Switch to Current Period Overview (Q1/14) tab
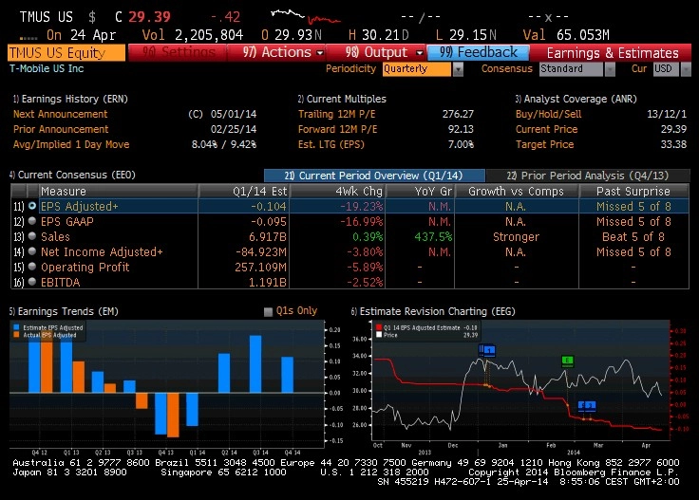699x500 pixels. pyautogui.click(x=374, y=176)
